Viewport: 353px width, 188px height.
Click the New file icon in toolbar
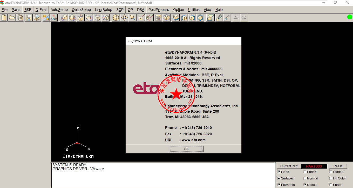[4, 18]
